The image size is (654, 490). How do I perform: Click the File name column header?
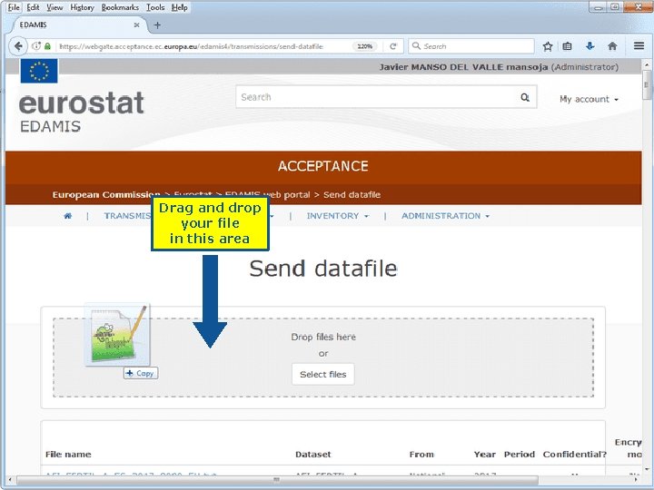pyautogui.click(x=68, y=455)
